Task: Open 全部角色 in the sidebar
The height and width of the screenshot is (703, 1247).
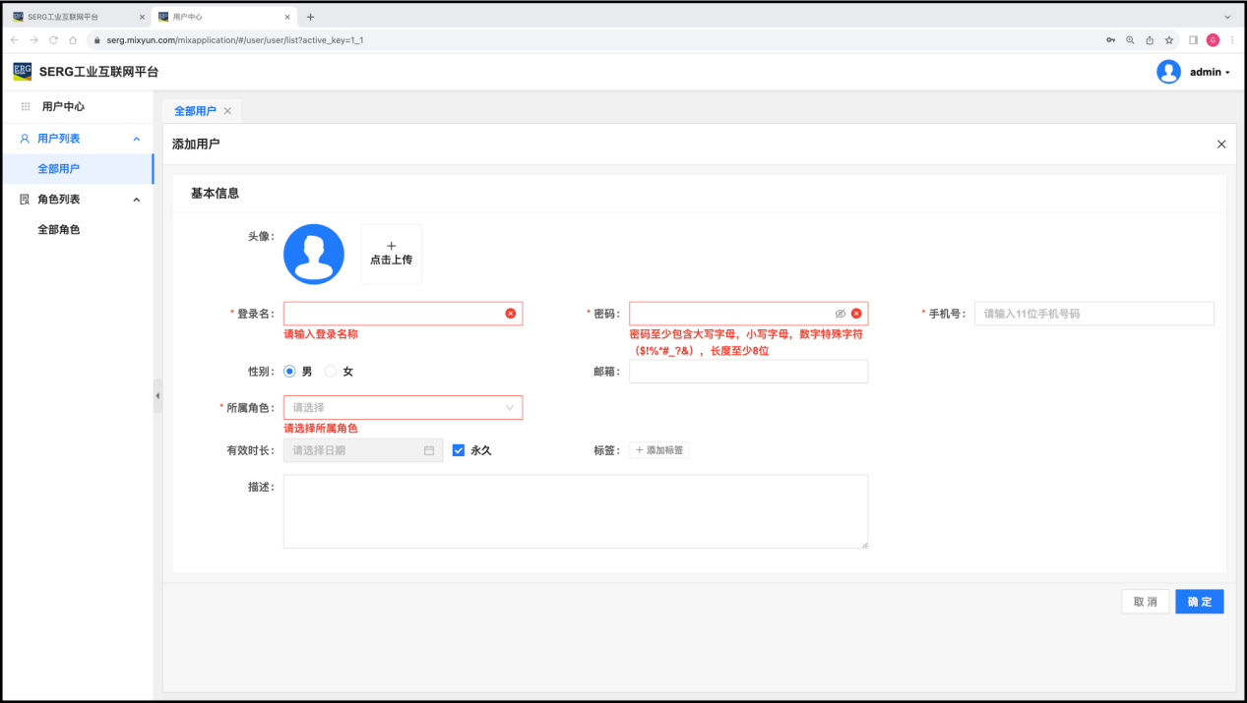Action: [59, 230]
